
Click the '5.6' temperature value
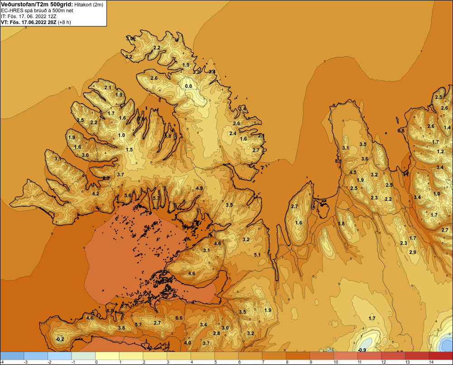128,195
